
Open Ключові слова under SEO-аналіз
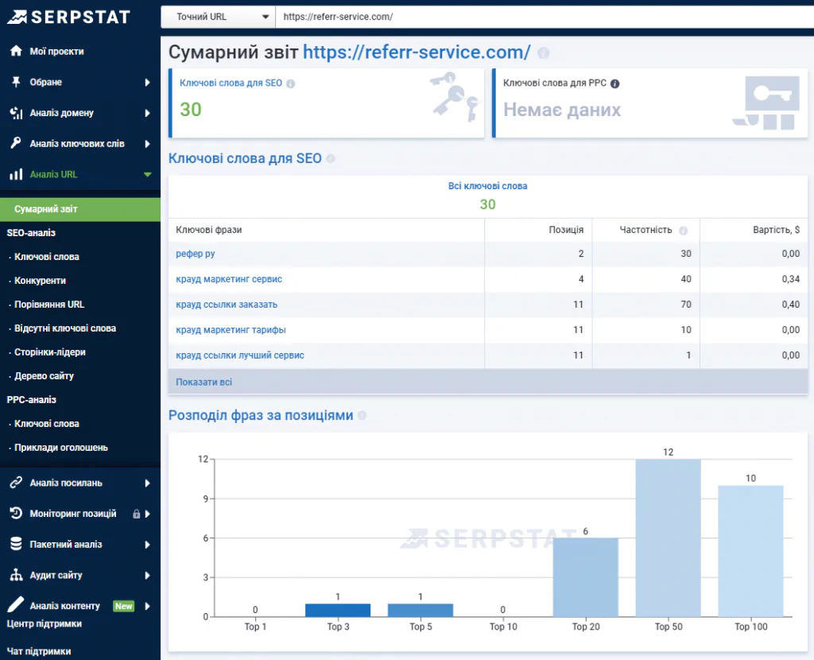click(47, 257)
